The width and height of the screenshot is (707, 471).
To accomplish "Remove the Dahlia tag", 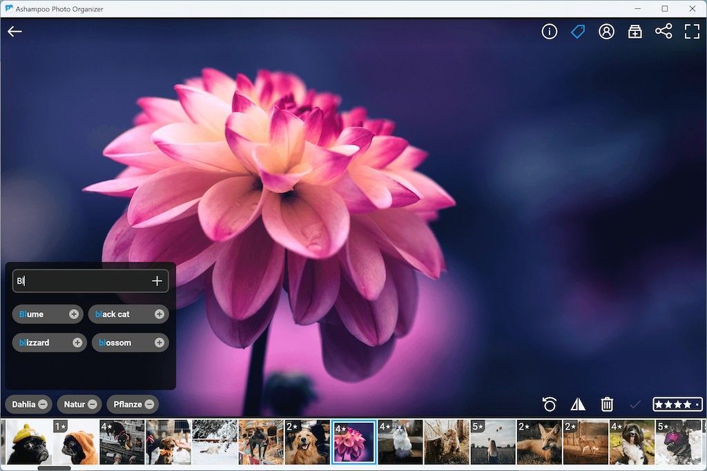I will tap(43, 404).
